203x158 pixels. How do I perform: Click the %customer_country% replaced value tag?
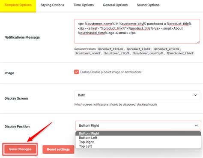click(148, 53)
